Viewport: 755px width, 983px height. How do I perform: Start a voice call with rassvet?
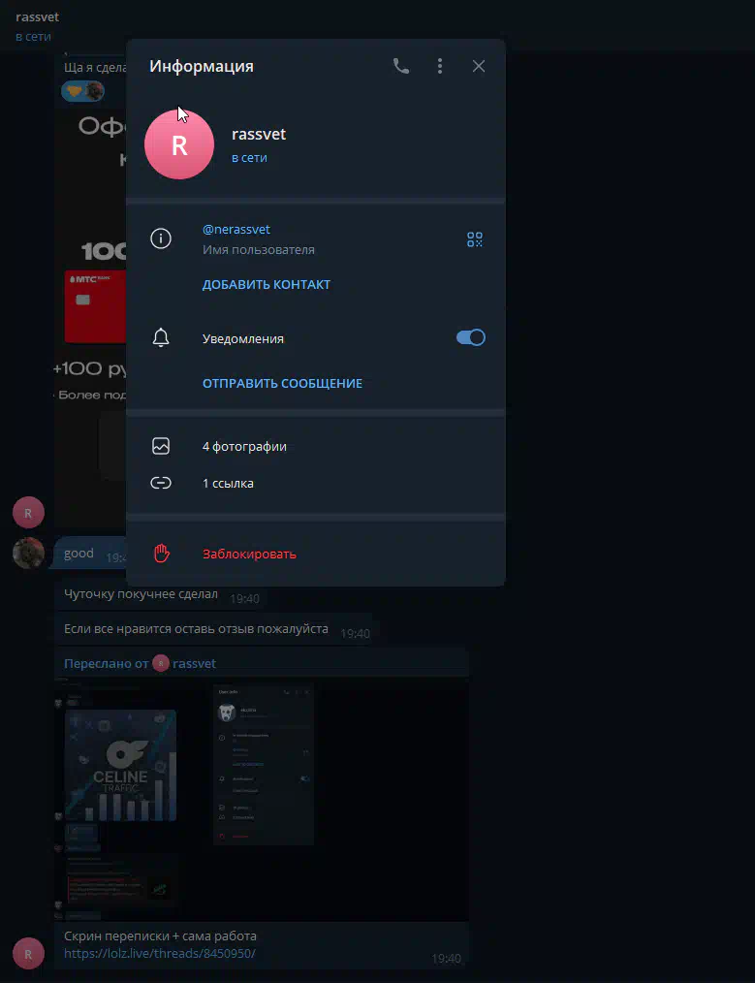pyautogui.click(x=401, y=66)
